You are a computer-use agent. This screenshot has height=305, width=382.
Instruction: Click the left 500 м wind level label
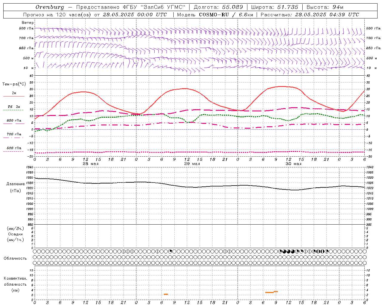(28, 58)
